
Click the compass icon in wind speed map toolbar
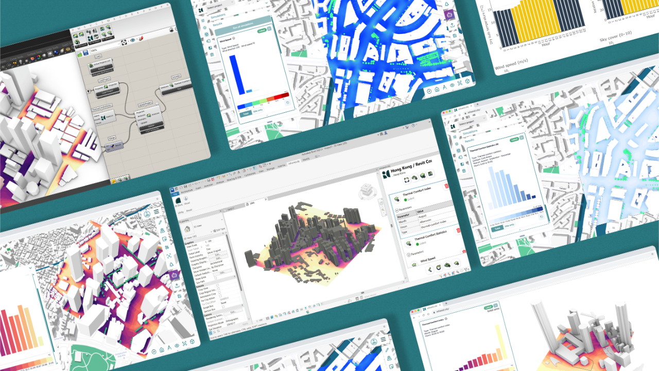429,91
